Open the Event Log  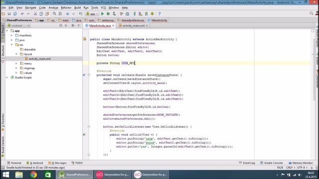click(x=247, y=163)
